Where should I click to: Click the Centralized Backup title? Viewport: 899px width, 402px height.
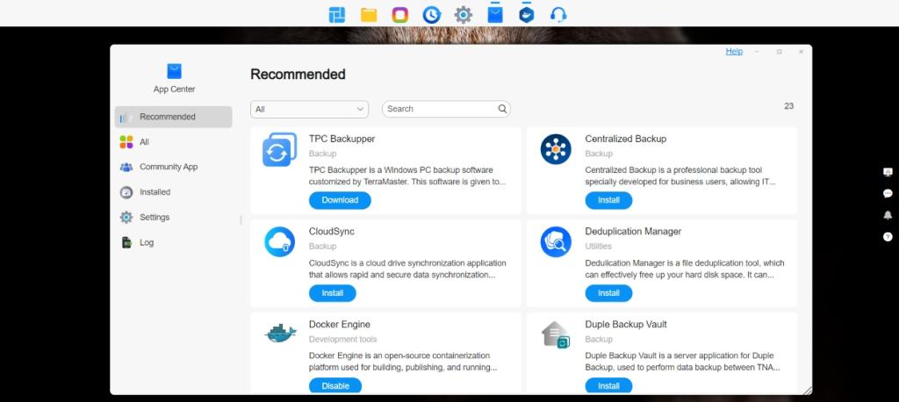coord(625,139)
